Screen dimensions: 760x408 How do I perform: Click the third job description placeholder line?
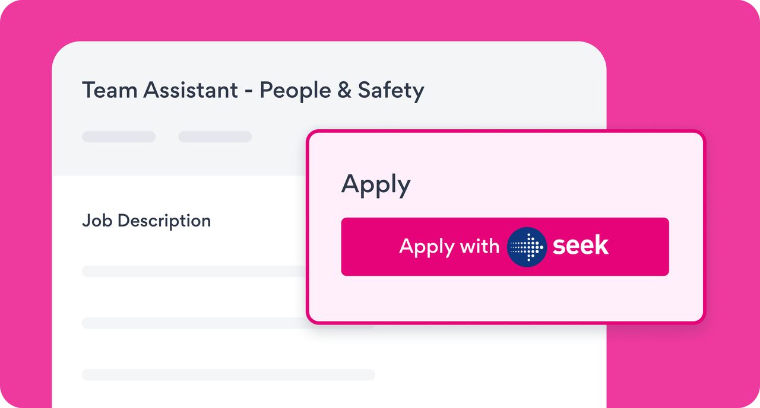pyautogui.click(x=228, y=375)
